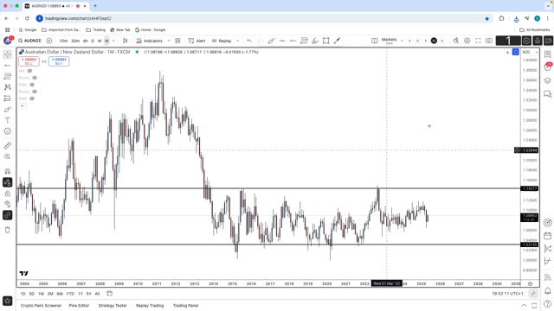The height and width of the screenshot is (311, 554).
Task: Select the 5Y date range
Action: pos(88,294)
